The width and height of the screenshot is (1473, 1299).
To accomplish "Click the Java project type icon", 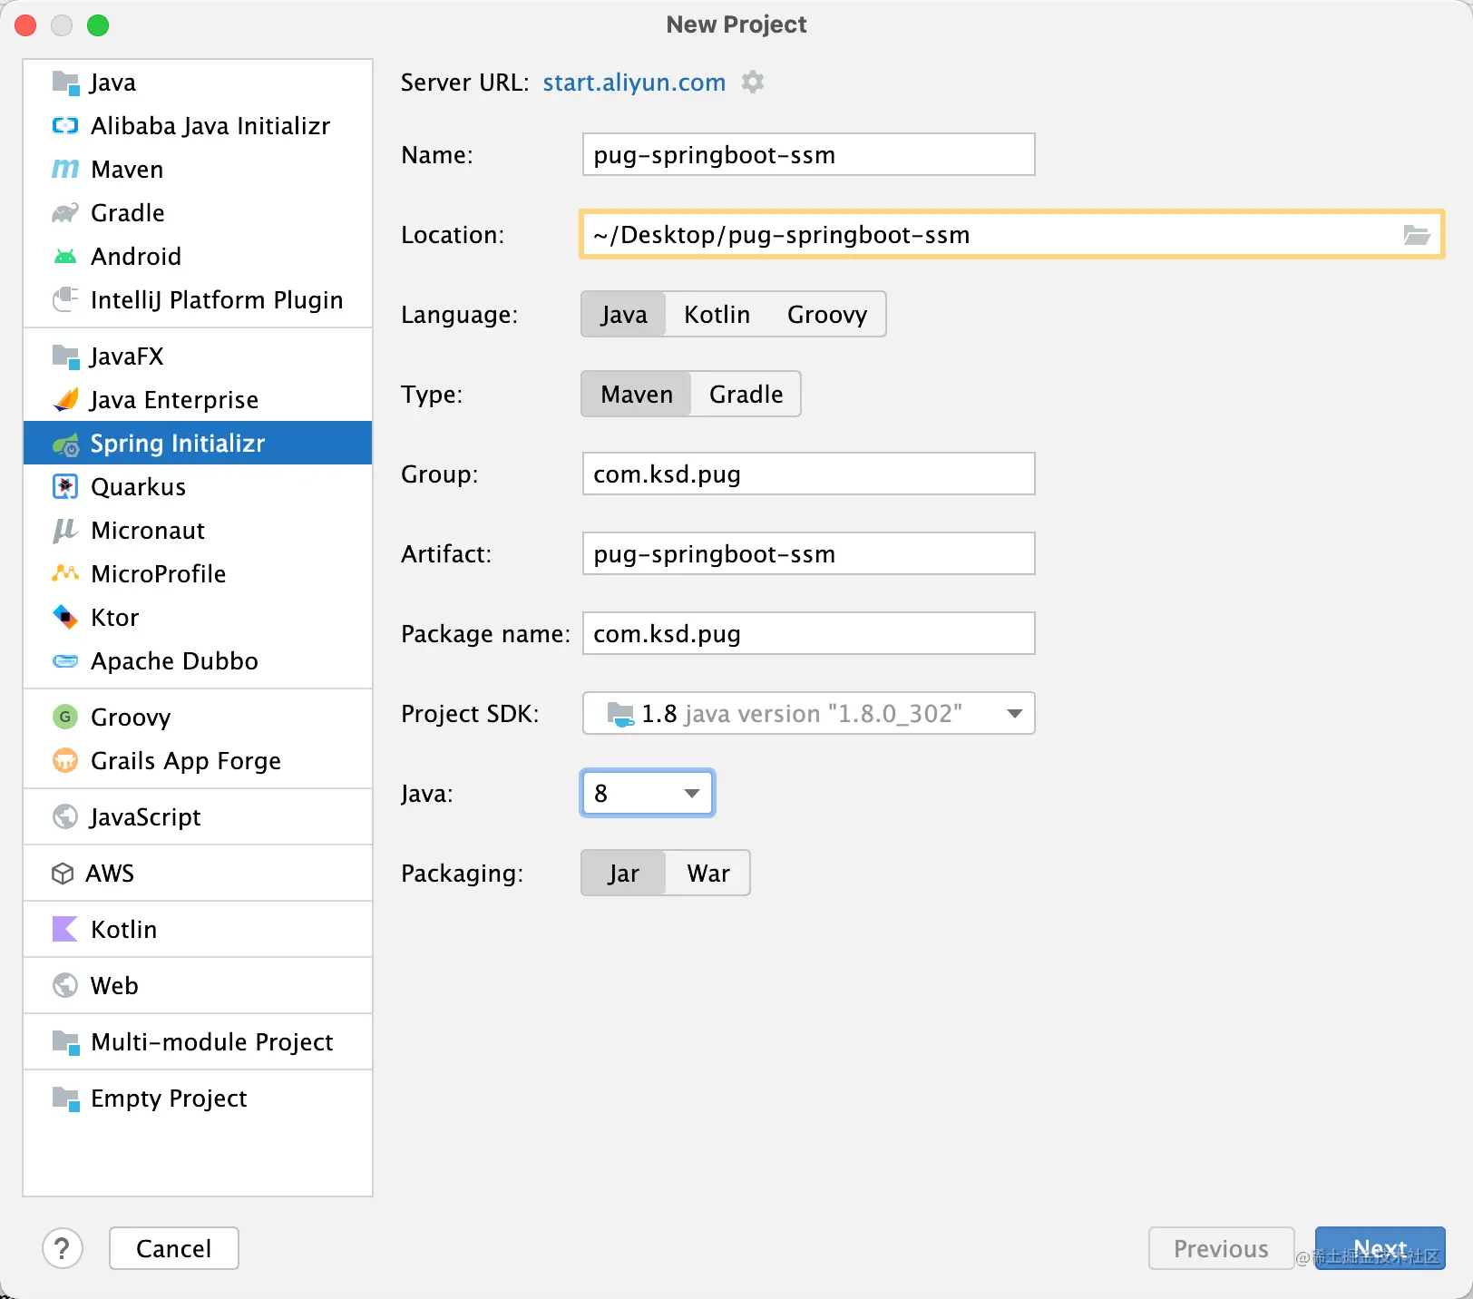I will click(x=65, y=83).
